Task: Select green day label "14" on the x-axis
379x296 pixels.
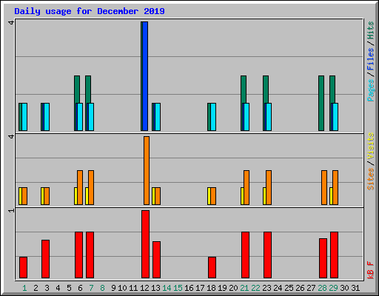Action: point(167,288)
